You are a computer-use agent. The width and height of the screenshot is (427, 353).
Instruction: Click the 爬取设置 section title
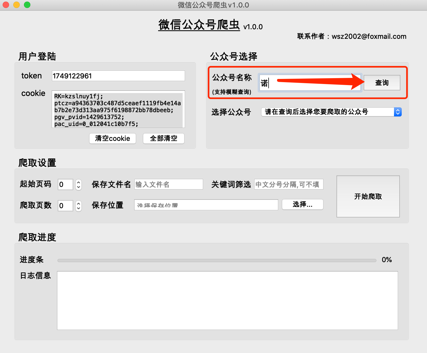(x=37, y=163)
